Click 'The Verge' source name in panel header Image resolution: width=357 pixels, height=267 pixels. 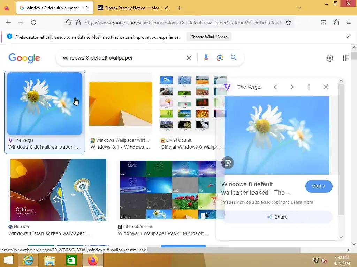(x=249, y=87)
